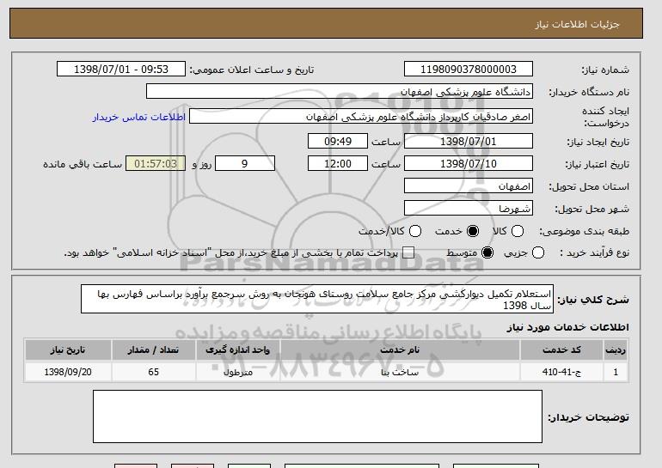Click the واحد اندازه گیری column header
This screenshot has height=468, width=662.
coord(237,350)
